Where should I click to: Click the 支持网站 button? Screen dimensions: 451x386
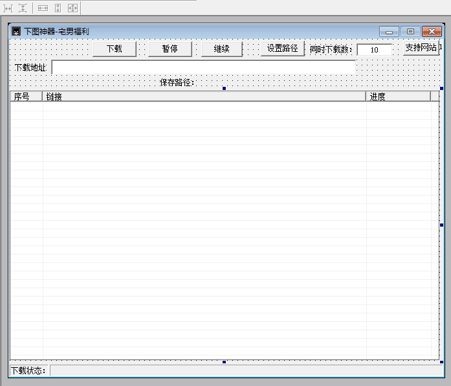click(x=421, y=48)
